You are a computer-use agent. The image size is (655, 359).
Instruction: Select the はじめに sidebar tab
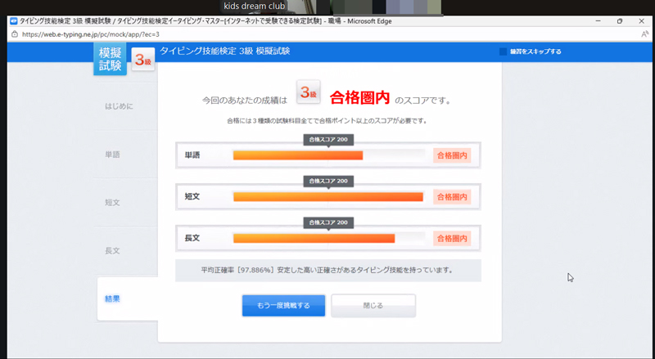click(x=119, y=106)
